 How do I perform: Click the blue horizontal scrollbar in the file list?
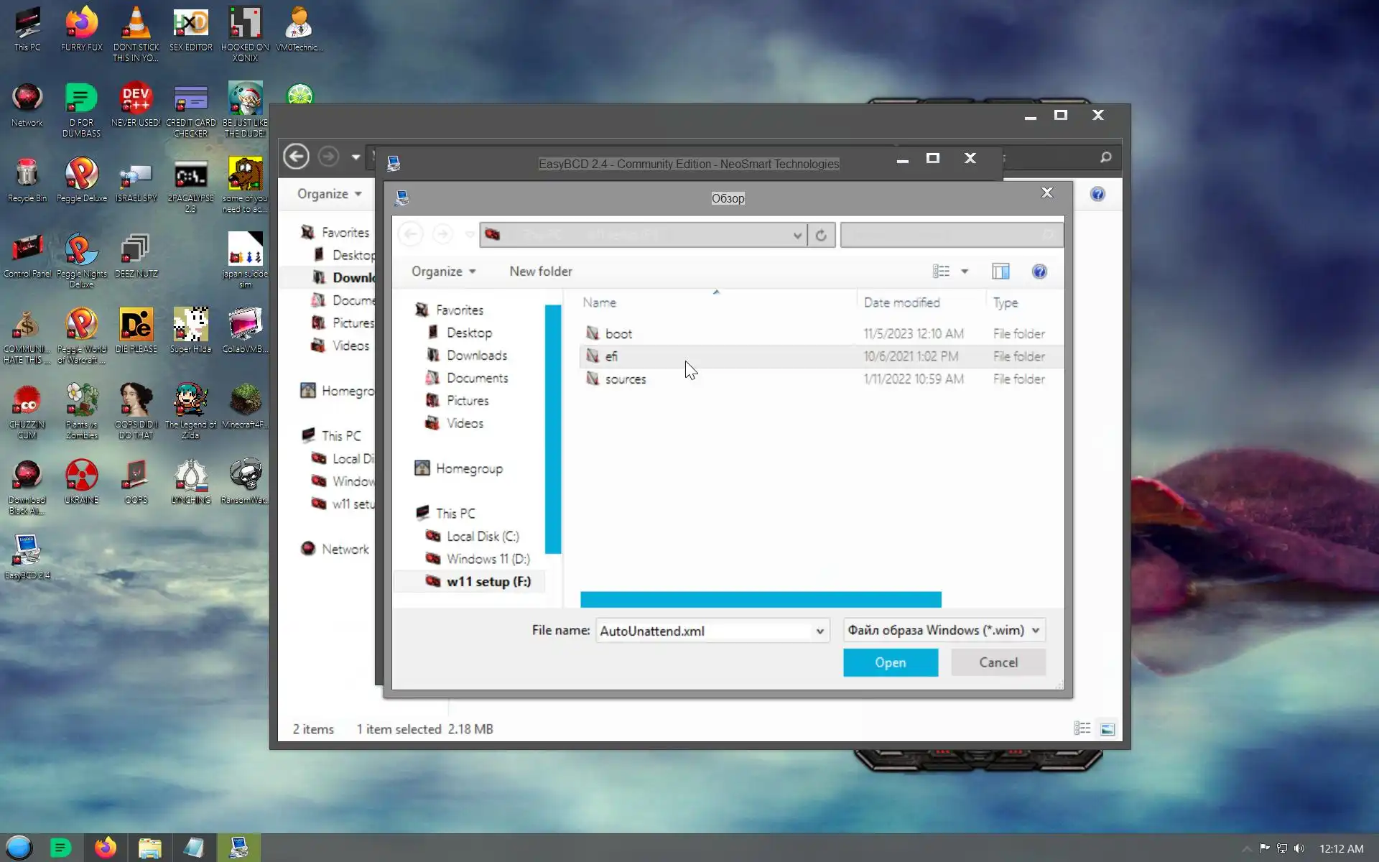[760, 599]
